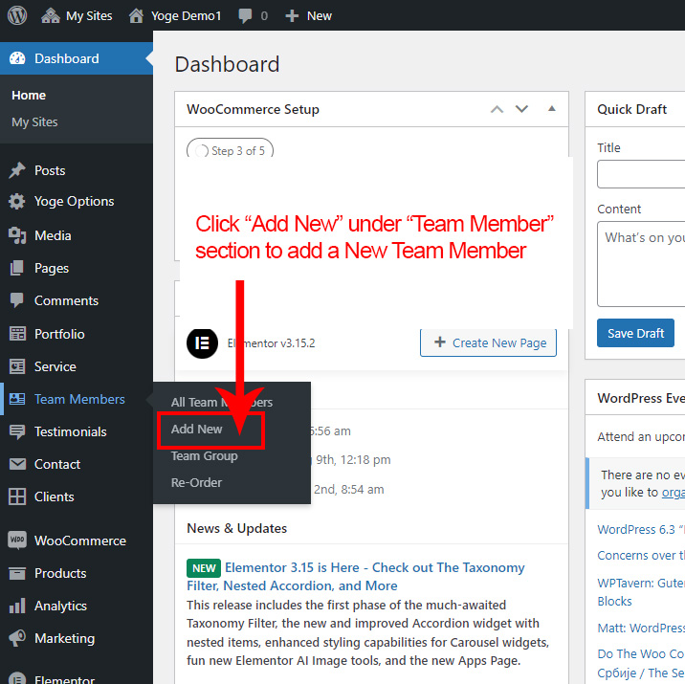Collapse the WooCommerce Setup panel
Screen dimensions: 685x684
[551, 109]
